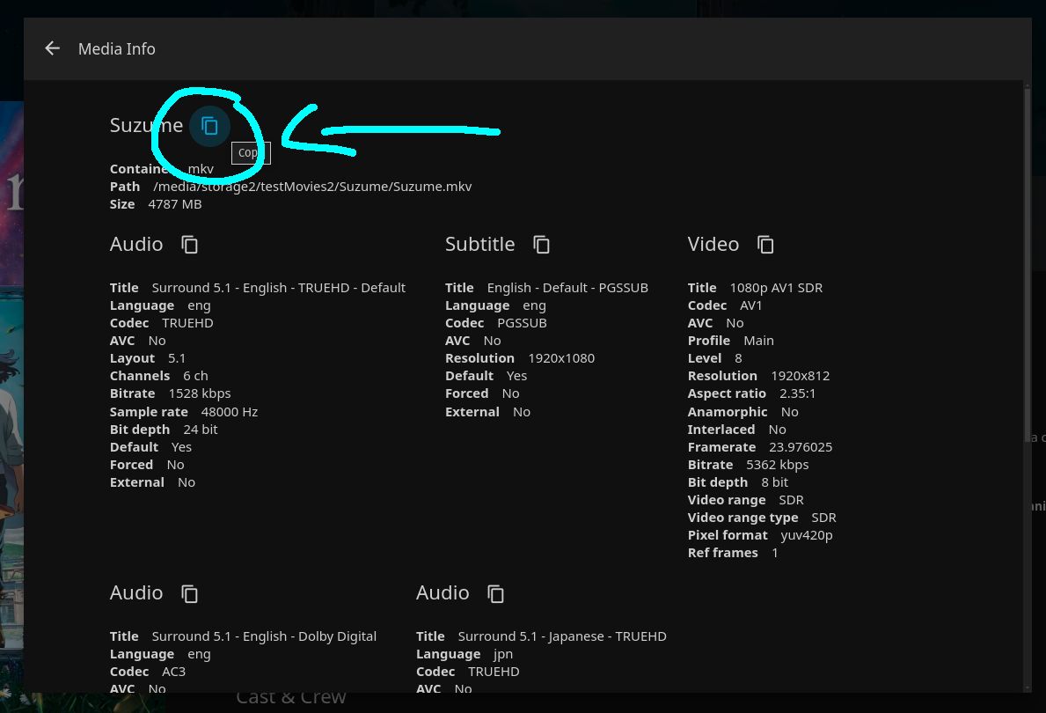The image size is (1046, 713).
Task: Click the 4787 MB file size value
Action: 175,204
